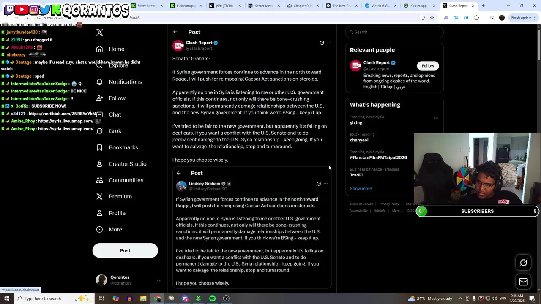Open Privacy Policy footer link
The width and height of the screenshot is (541, 304).
click(389, 204)
